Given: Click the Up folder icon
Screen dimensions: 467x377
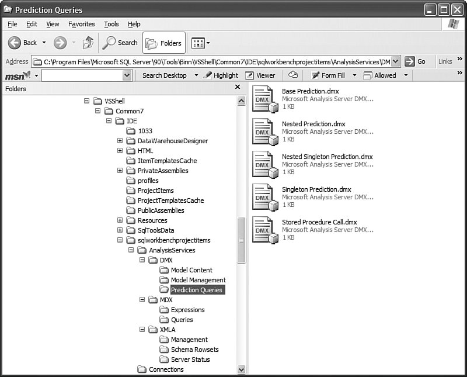Looking at the screenshot, I should point(88,43).
